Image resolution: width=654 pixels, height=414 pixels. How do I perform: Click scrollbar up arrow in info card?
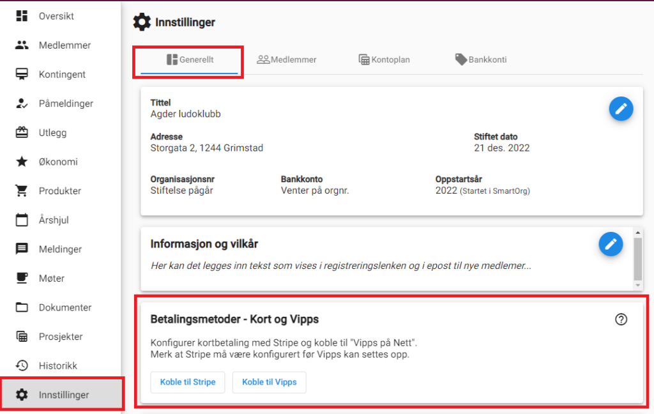pyautogui.click(x=638, y=233)
